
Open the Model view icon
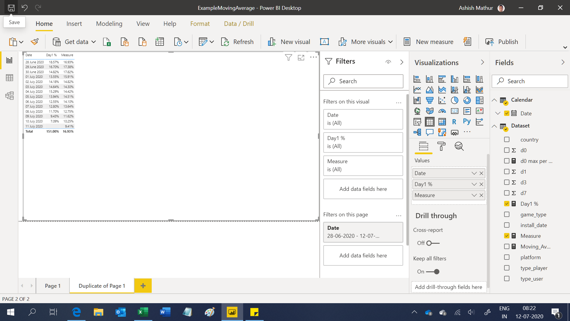point(9,96)
